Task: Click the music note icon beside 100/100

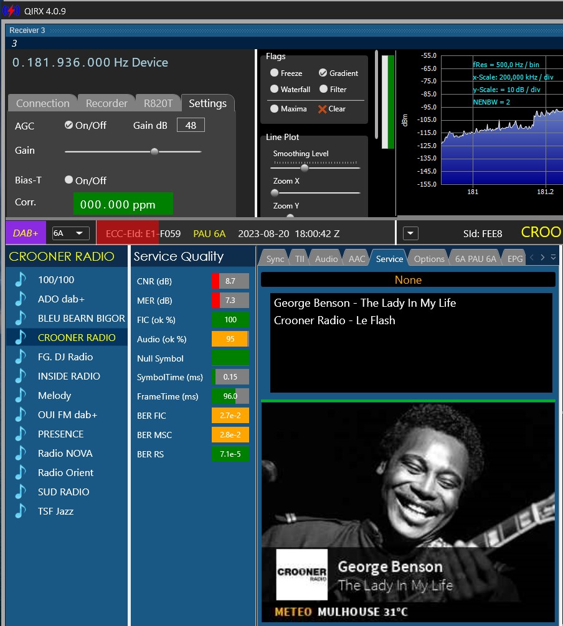Action: [x=21, y=279]
